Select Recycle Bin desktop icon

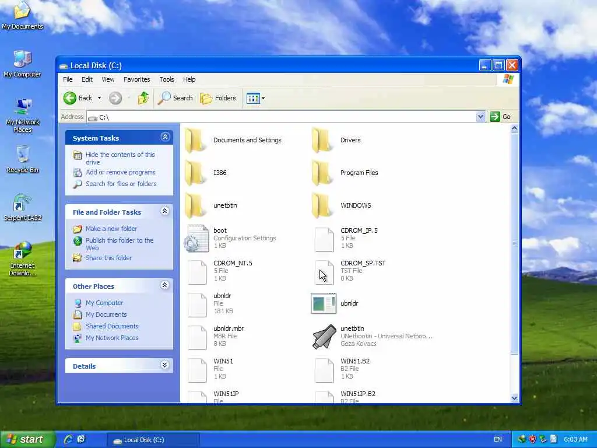tap(23, 160)
